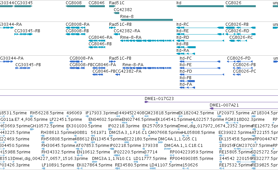Click the Rad51C-RB transcript label

(120, 24)
